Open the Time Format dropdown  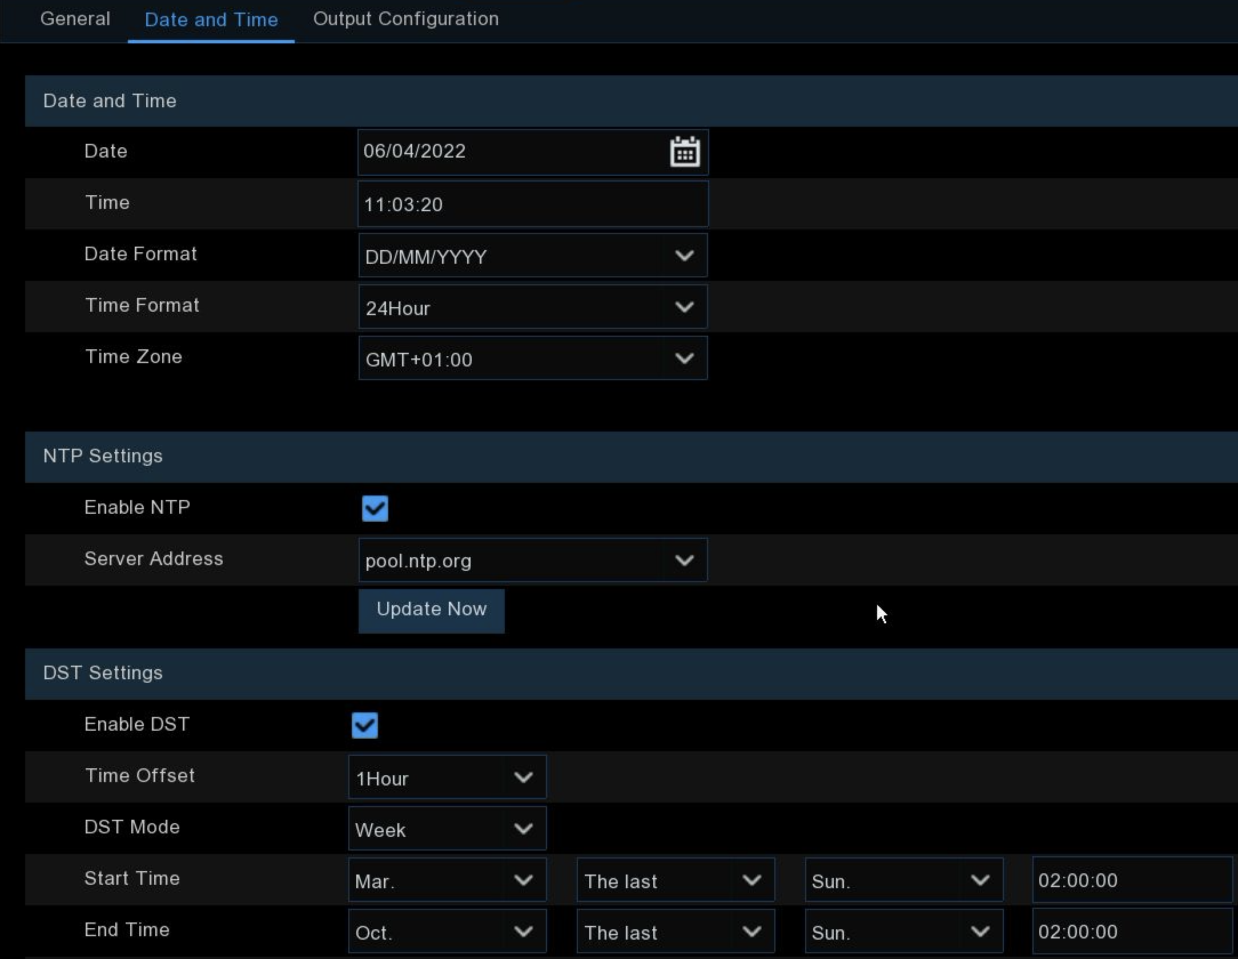coord(532,307)
